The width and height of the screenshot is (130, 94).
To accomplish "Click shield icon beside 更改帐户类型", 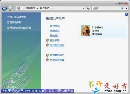I will click(x=47, y=45).
